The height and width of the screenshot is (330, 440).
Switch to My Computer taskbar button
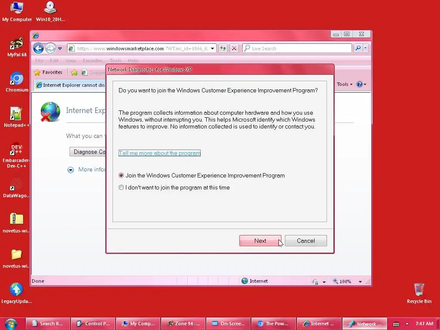(x=138, y=324)
